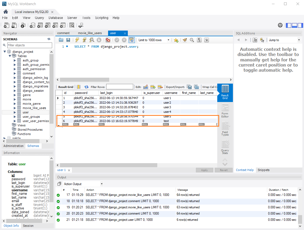Collapse Tables folder in schema tree
This screenshot has width=304, height=230.
click(10, 56)
